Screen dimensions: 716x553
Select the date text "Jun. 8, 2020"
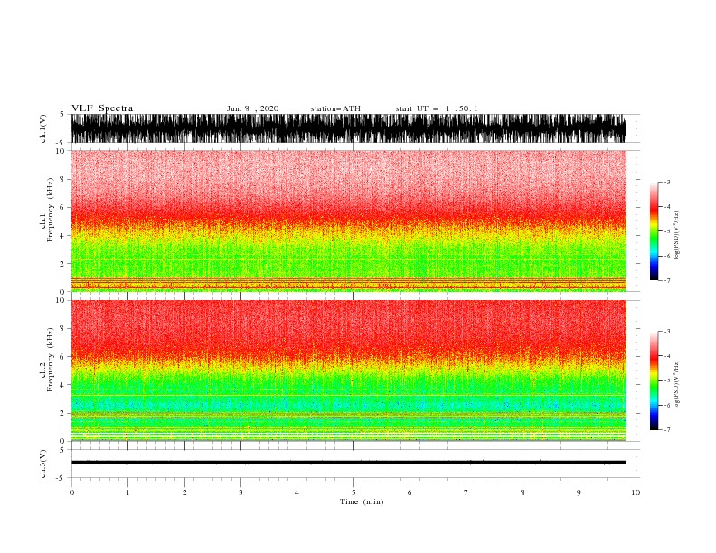(x=252, y=108)
